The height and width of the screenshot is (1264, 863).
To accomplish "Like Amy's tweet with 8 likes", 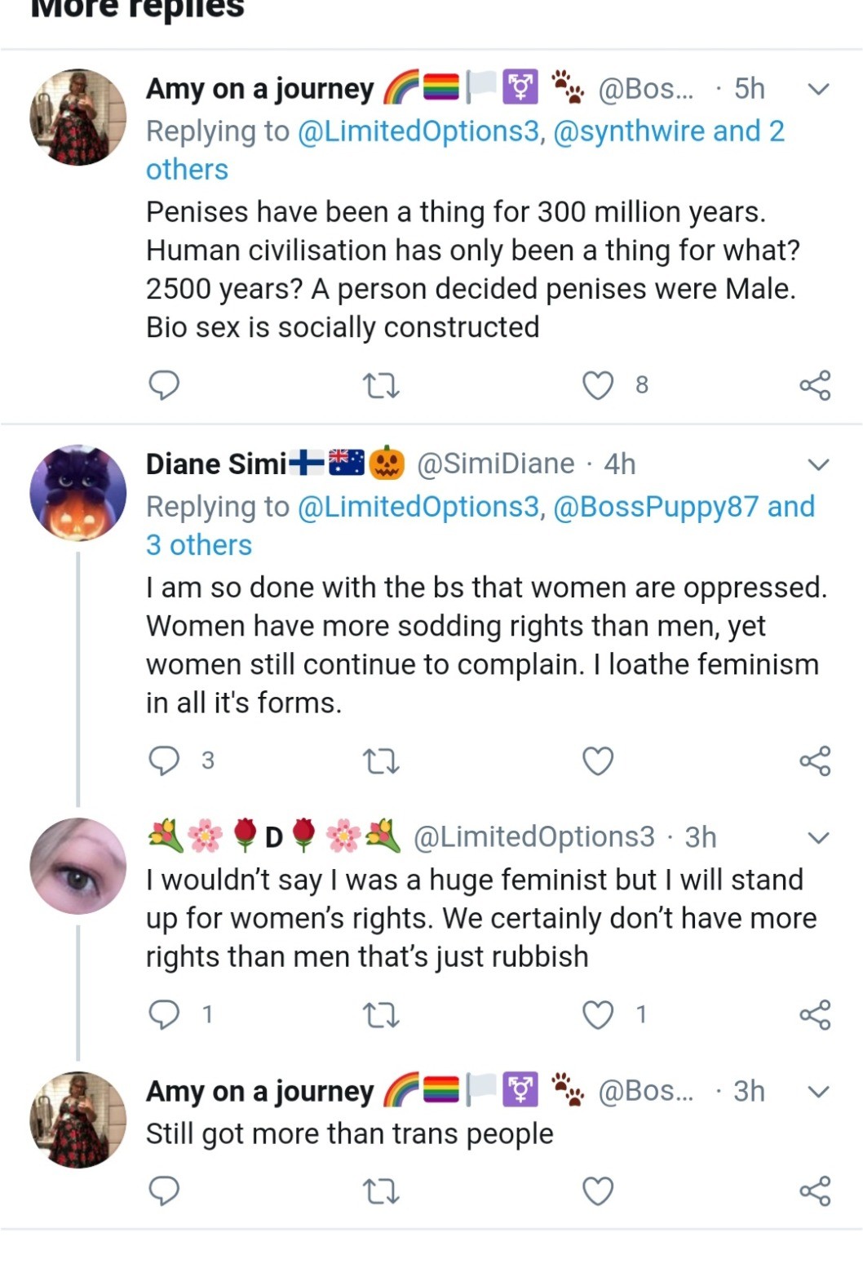I will click(x=597, y=385).
